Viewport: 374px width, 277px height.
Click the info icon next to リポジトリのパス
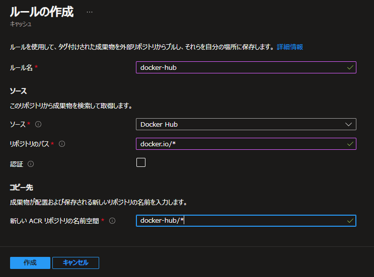62,144
